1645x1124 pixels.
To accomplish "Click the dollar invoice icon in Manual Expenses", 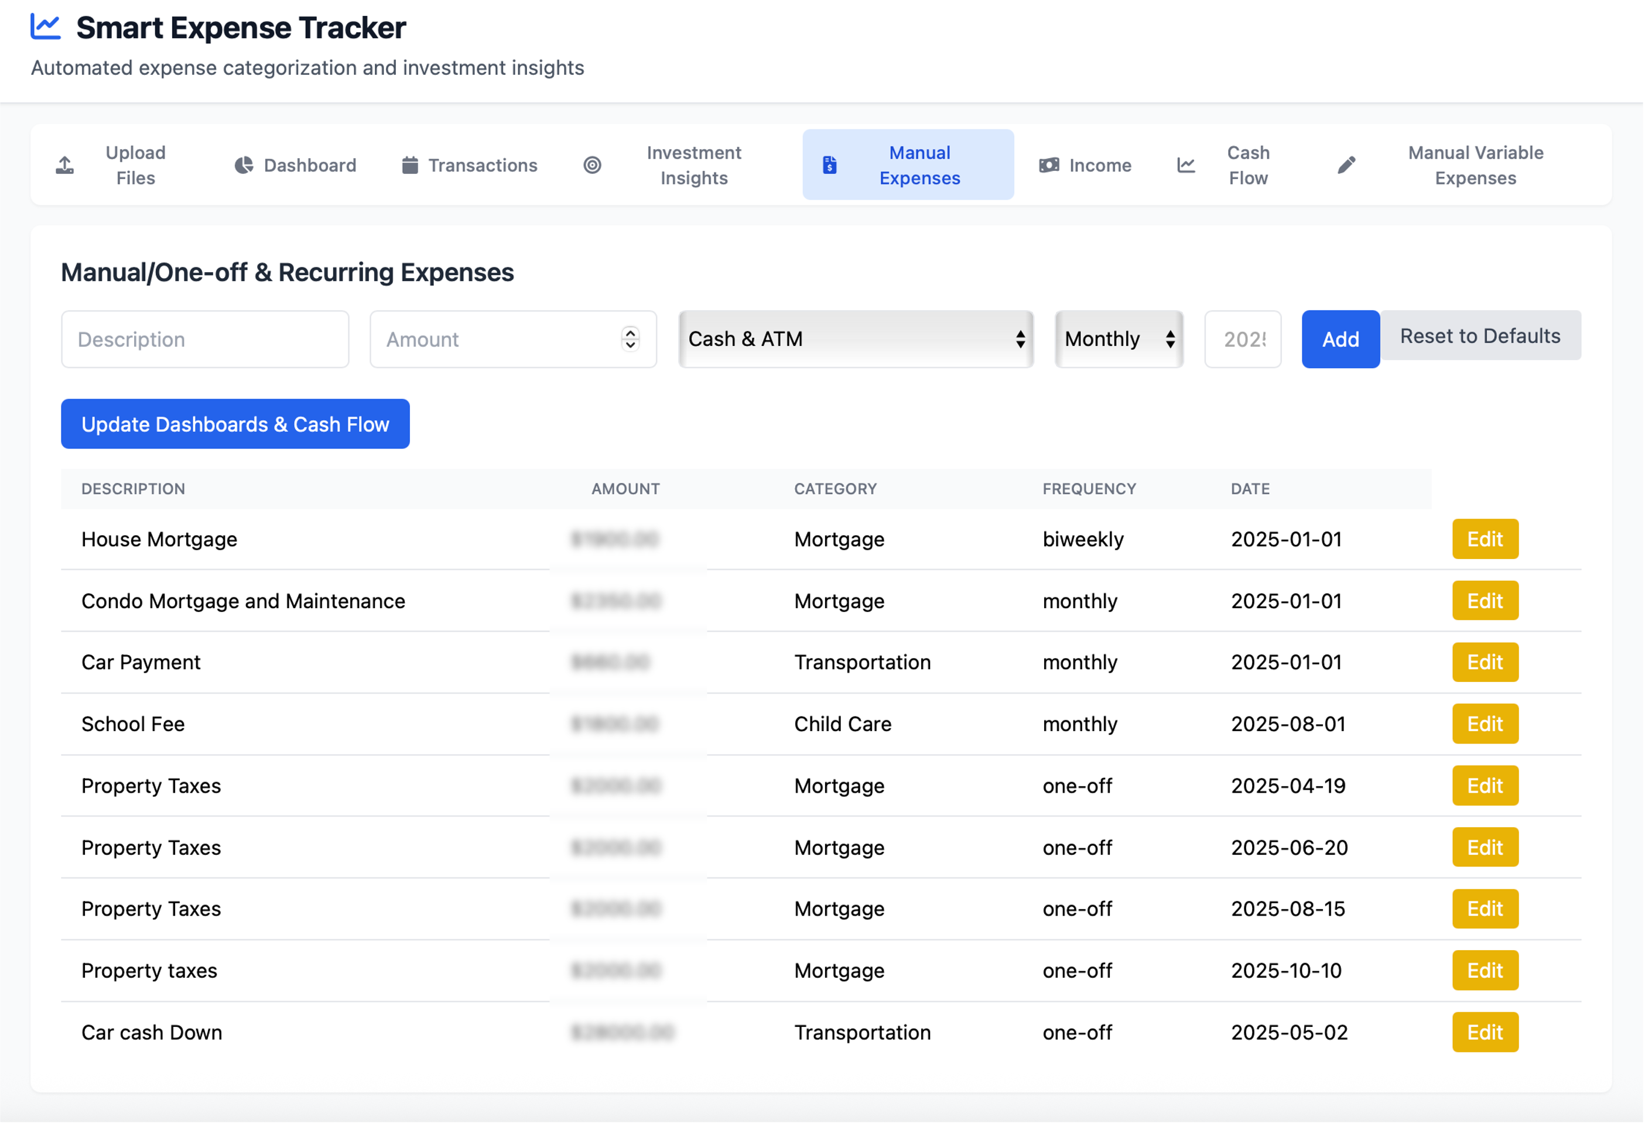I will coord(830,165).
